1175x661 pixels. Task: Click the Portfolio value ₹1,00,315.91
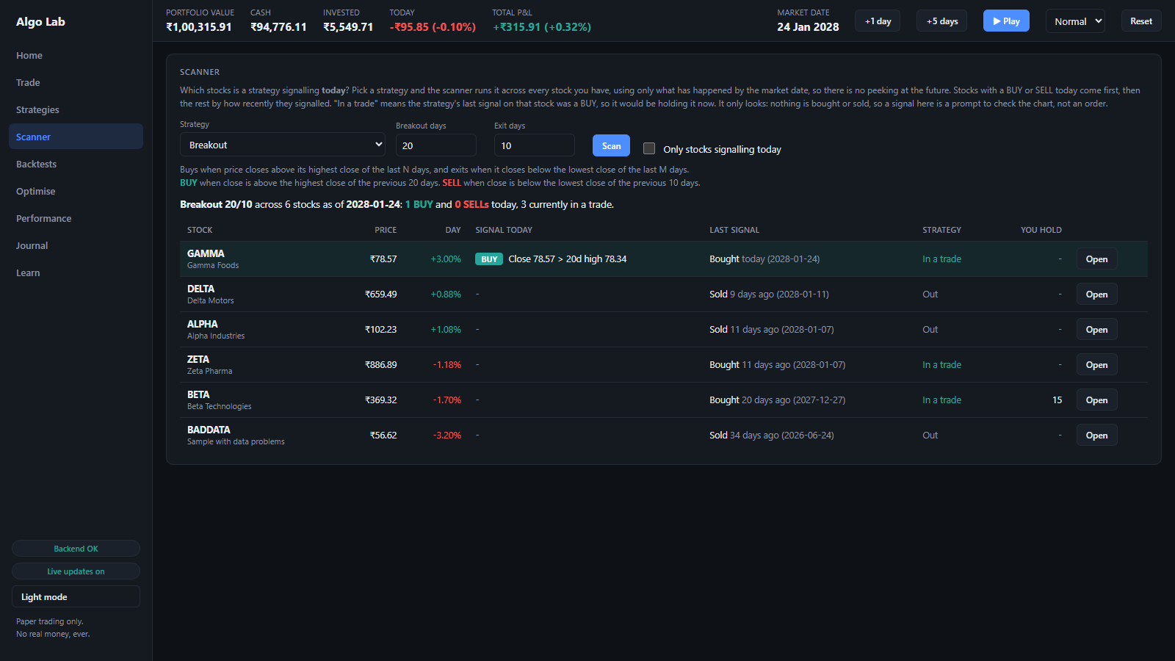pos(199,26)
